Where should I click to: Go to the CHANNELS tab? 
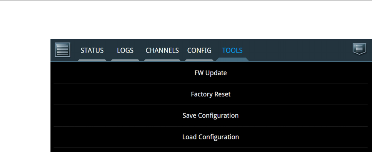[x=162, y=50]
